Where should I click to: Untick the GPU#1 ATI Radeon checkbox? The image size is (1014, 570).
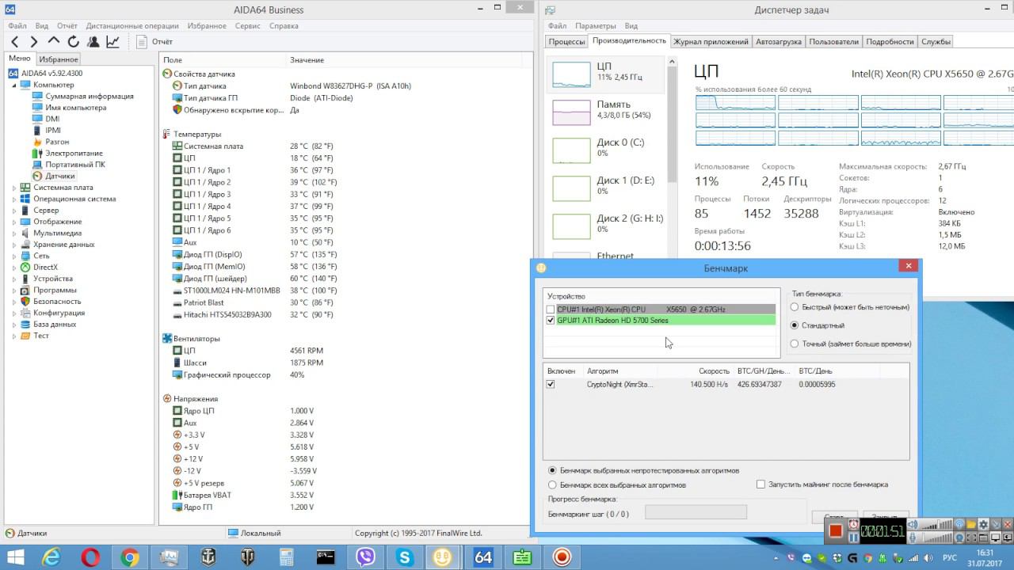[551, 321]
